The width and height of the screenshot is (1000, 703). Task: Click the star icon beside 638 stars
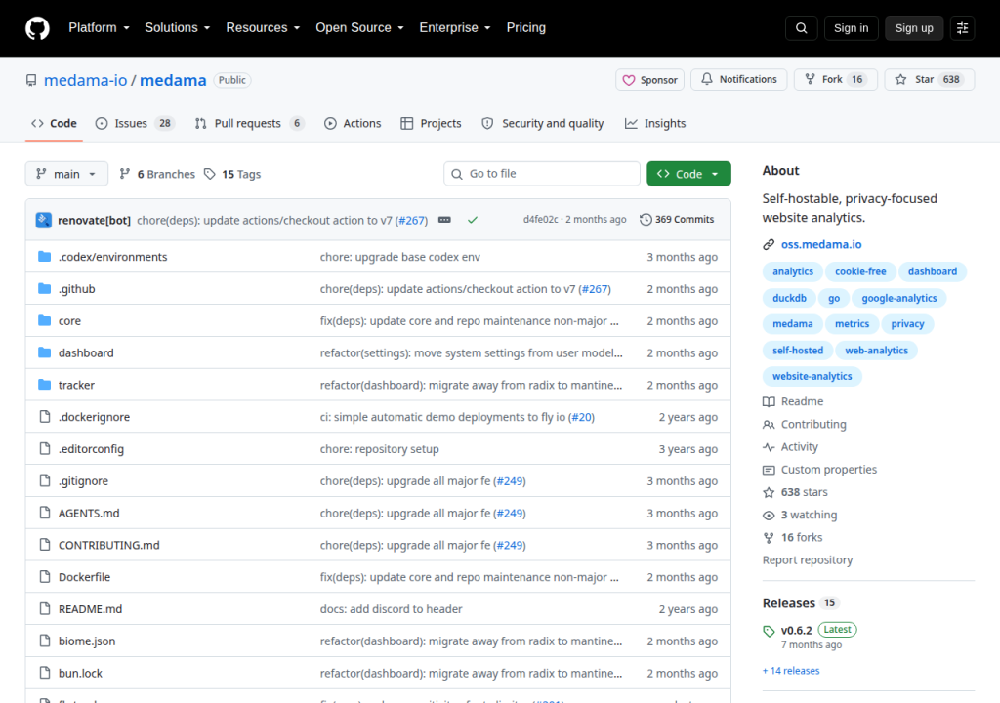(769, 492)
